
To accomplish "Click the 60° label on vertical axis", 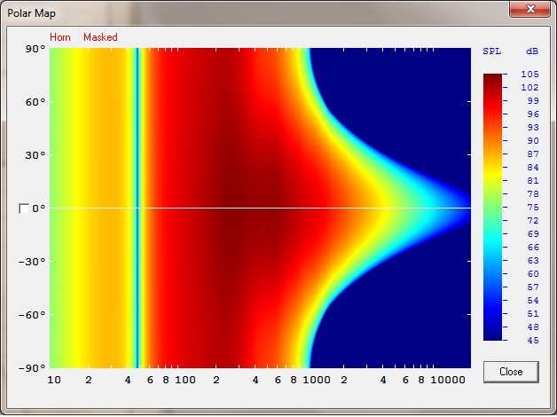I will click(35, 102).
